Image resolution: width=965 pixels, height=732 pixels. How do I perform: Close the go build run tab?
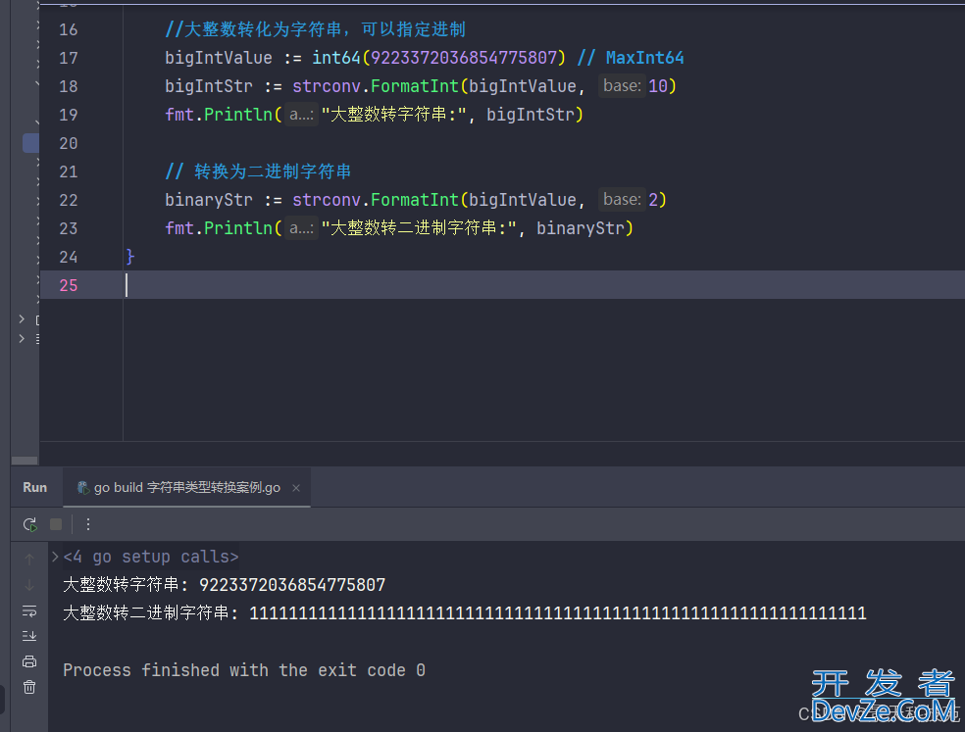(296, 488)
